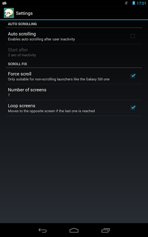Tap the SCROLL FIX section header
This screenshot has width=148, height=237.
coord(17,64)
